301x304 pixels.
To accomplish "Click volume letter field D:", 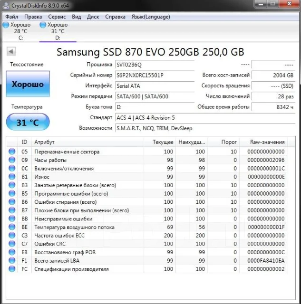I will 155,107.
